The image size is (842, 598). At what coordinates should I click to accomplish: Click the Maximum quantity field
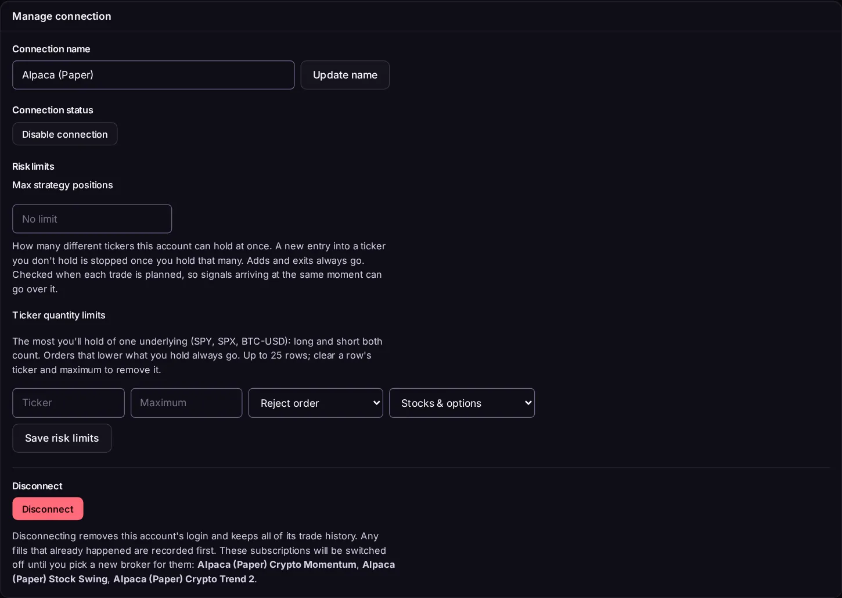186,403
